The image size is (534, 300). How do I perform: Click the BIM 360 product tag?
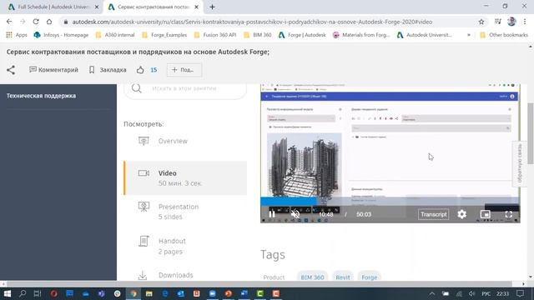pyautogui.click(x=312, y=277)
